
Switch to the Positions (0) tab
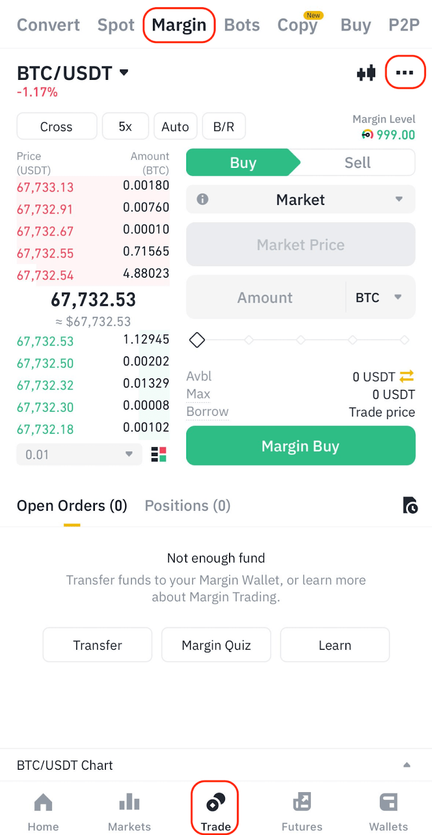187,506
